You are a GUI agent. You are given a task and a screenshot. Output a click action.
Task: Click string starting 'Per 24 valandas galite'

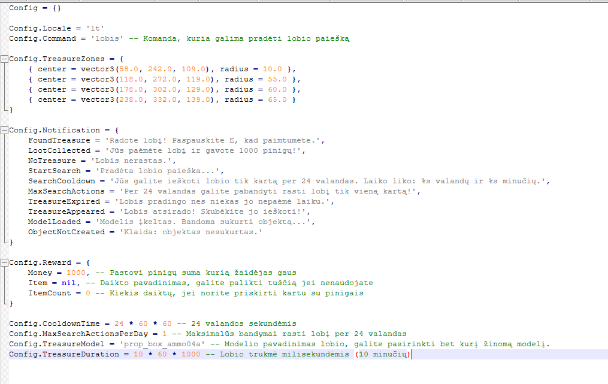point(268,191)
